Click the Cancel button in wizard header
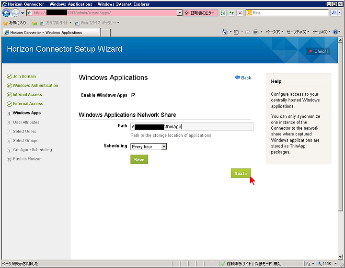The height and width of the screenshot is (268, 345). pyautogui.click(x=318, y=51)
